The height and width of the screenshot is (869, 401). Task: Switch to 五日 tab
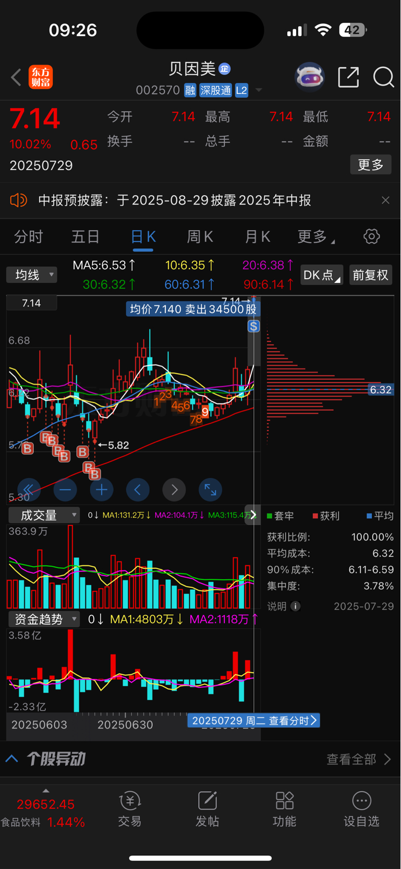coord(86,237)
